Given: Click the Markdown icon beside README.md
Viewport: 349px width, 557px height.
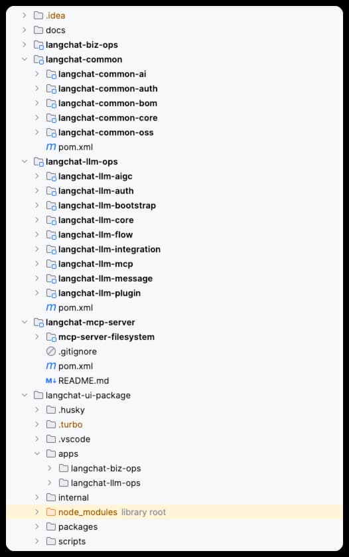Looking at the screenshot, I should point(51,380).
